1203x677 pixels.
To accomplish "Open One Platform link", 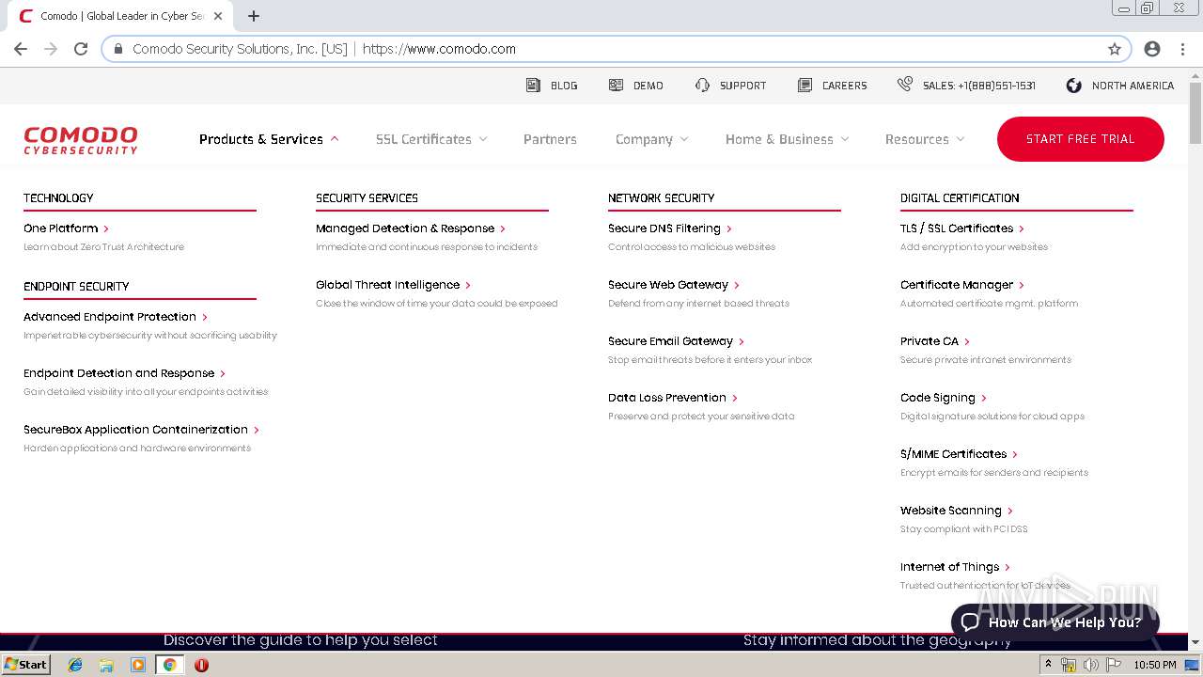I will pyautogui.click(x=66, y=228).
